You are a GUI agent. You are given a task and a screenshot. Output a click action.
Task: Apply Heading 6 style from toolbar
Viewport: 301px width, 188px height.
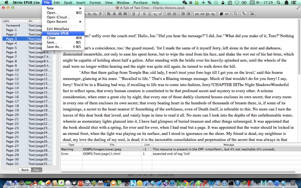coord(95,14)
